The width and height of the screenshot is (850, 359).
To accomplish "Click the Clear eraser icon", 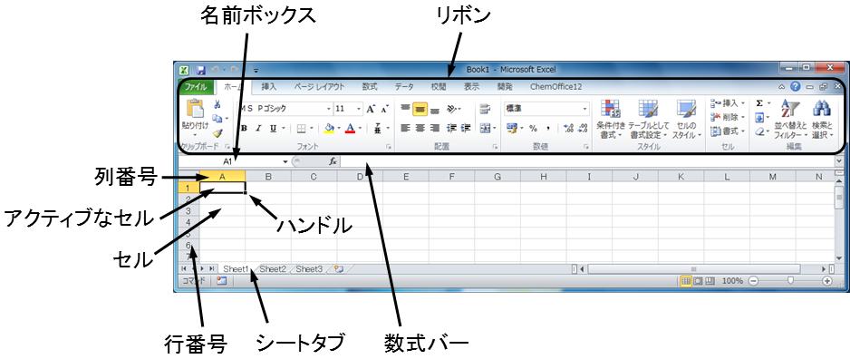I will tap(760, 131).
